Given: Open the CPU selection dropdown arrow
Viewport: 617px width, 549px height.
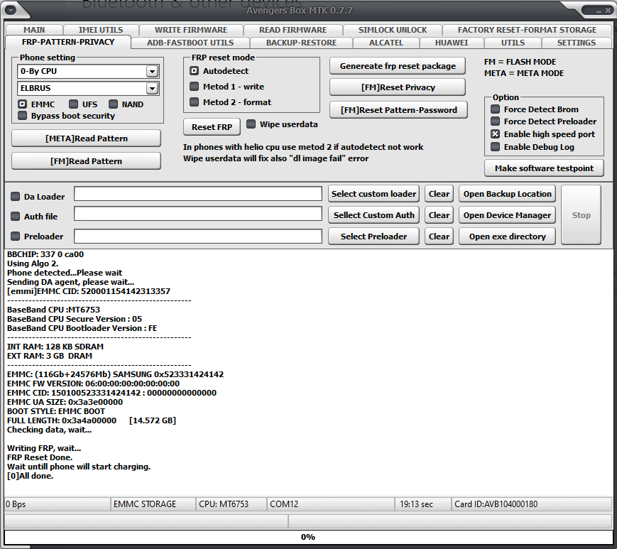Looking at the screenshot, I should [152, 71].
